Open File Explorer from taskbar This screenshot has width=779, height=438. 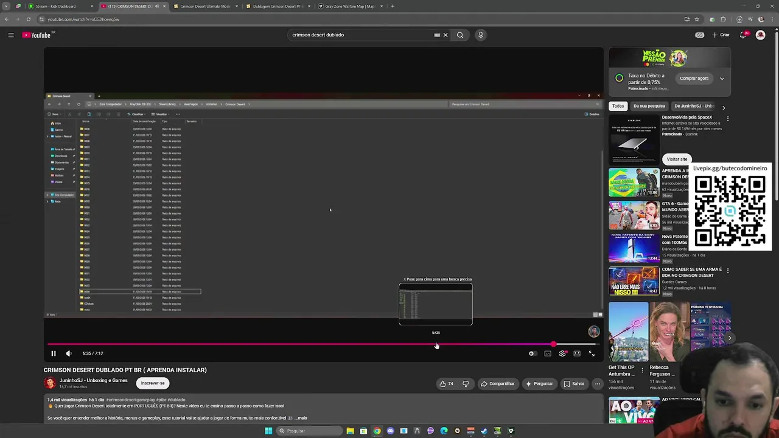[x=350, y=431]
